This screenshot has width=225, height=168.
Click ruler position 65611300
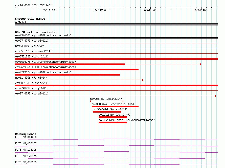pyautogui.click(x=150, y=10)
